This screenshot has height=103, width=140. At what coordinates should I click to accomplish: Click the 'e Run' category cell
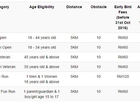[4, 76]
